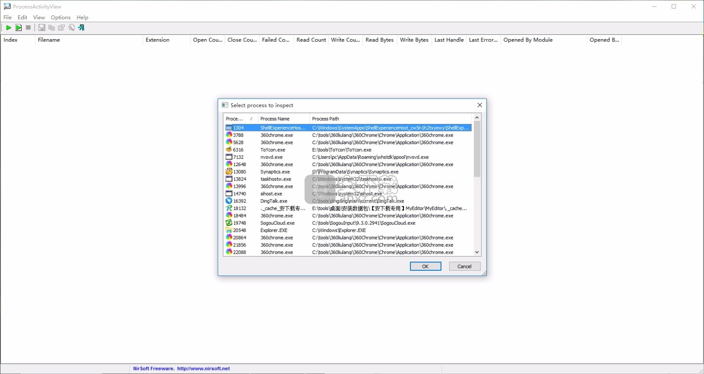Select the sihost.exe process name
The width and height of the screenshot is (704, 374).
click(271, 194)
